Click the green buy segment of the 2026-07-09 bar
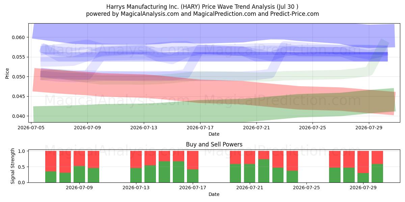 79,174
